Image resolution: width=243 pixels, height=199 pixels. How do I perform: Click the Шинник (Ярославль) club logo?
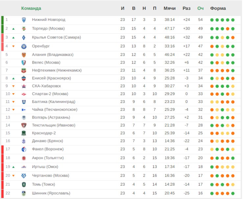point(24,193)
